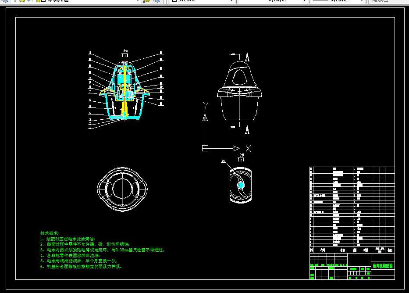Viewport: 409px width, 293px height.
Task: Select line '4、各非标零件表面涂黑色油漆'
Action: tap(70, 255)
